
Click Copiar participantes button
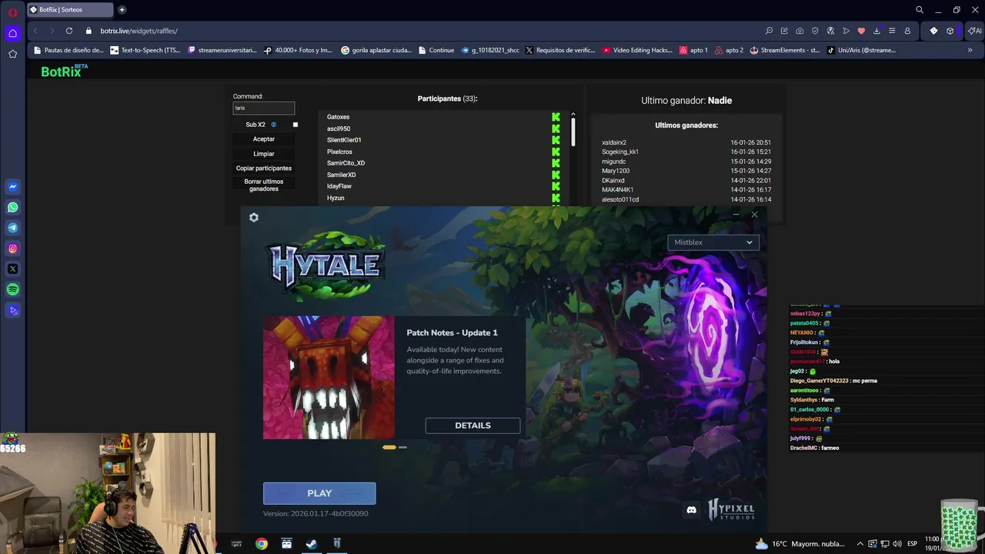(x=264, y=169)
